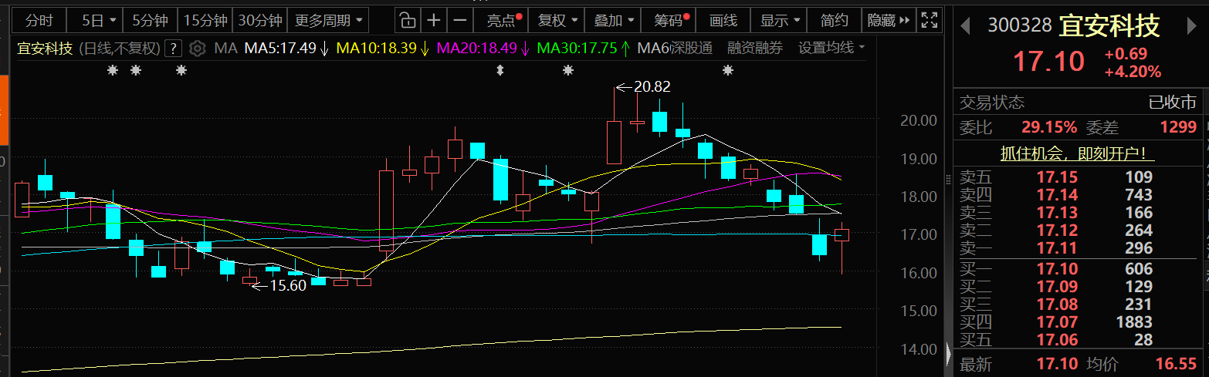
Task: Hide the side panel with 隐藏
Action: (x=888, y=20)
